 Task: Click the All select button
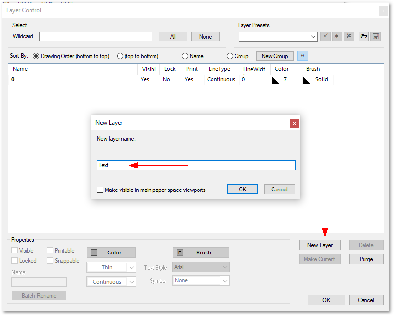(173, 37)
